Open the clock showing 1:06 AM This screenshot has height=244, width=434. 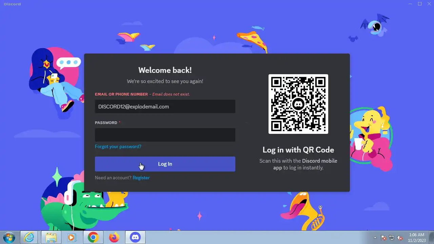point(417,237)
